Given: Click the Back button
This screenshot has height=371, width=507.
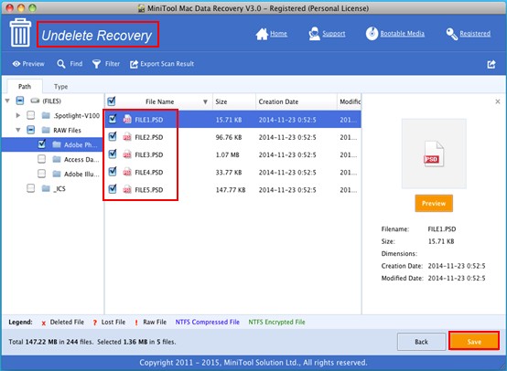Looking at the screenshot, I should (x=421, y=342).
